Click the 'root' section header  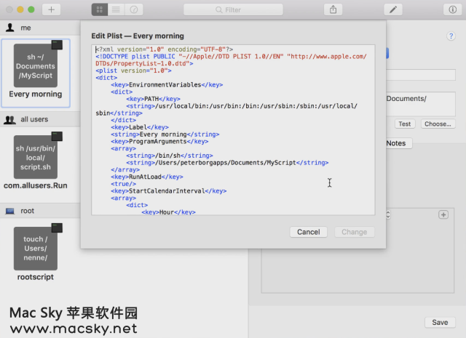click(x=40, y=211)
